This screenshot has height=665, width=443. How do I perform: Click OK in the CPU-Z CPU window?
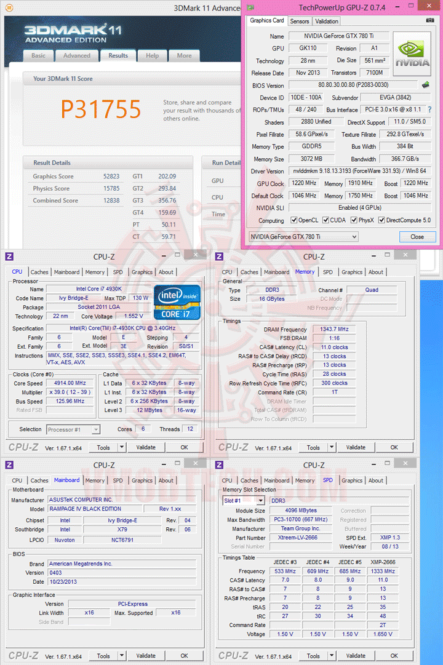[184, 447]
